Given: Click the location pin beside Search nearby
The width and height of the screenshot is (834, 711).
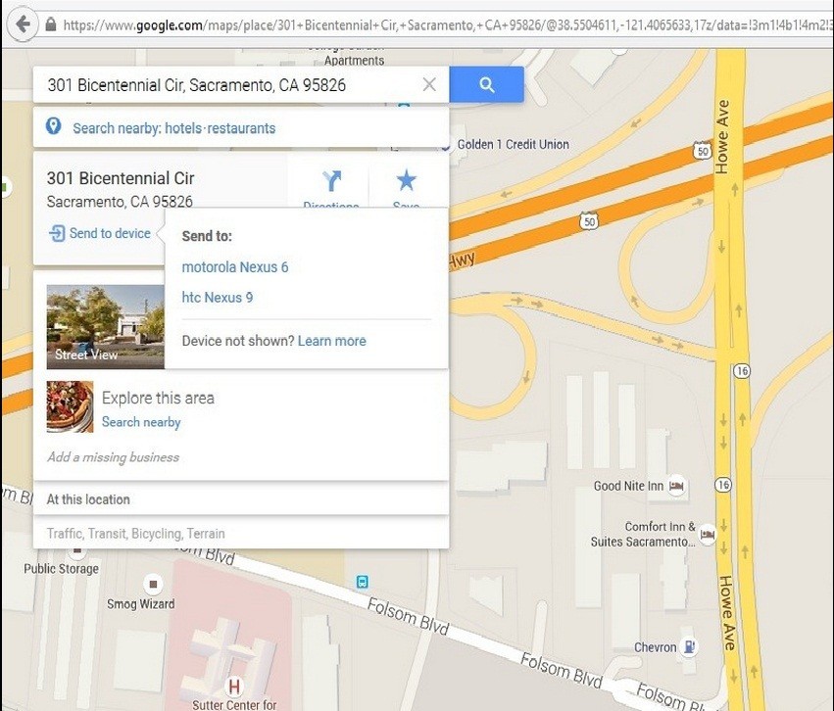Looking at the screenshot, I should (53, 126).
